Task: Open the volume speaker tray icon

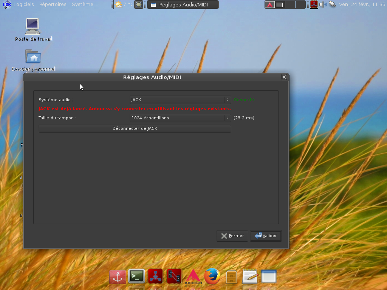Action: pos(323,5)
